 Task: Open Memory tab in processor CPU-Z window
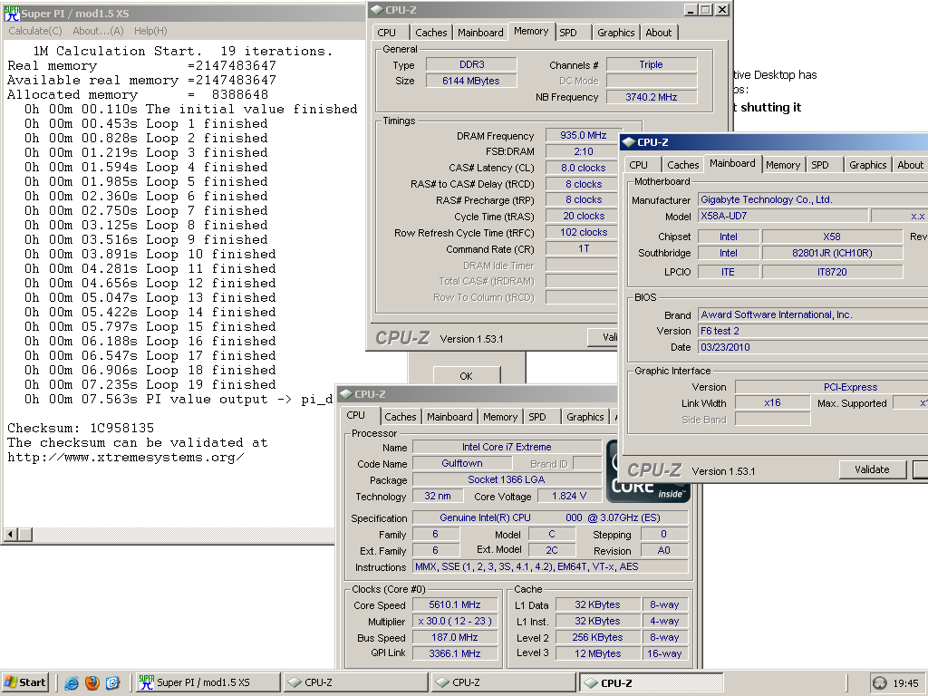(500, 417)
